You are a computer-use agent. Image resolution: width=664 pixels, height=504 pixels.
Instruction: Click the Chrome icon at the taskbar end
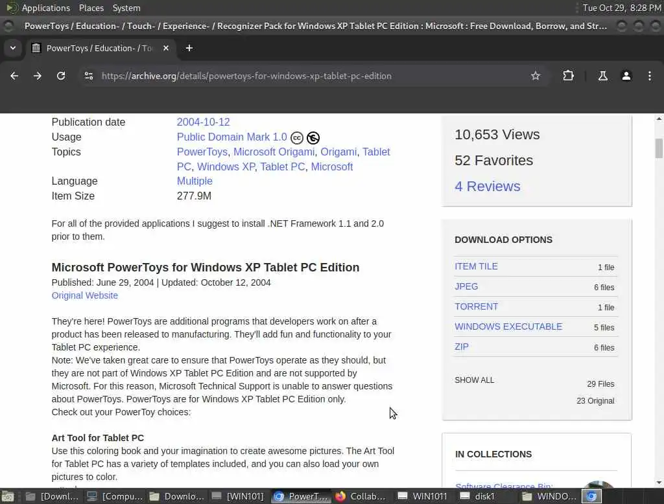coord(591,496)
